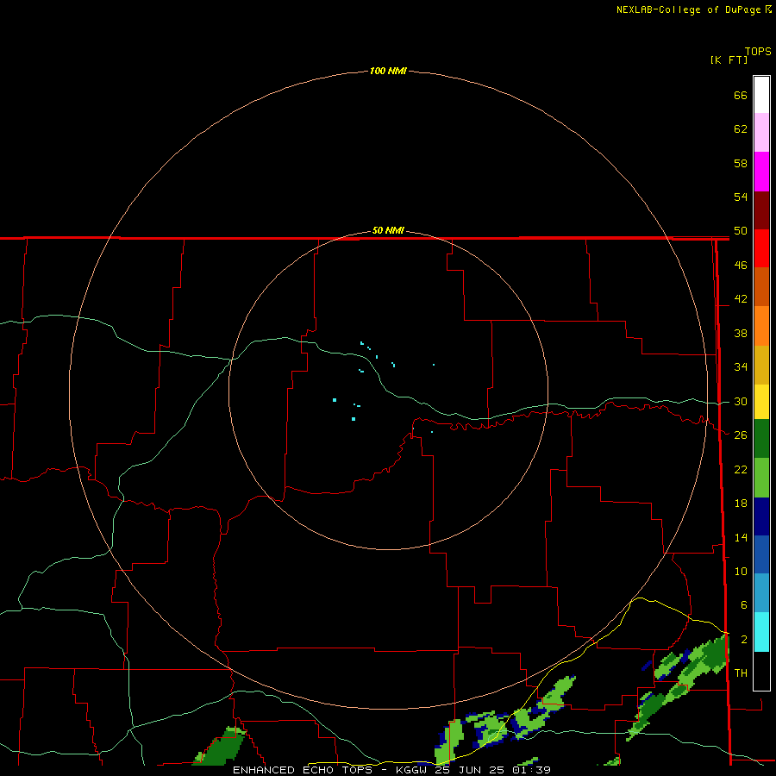Click the 14 legend value
The image size is (776, 776).
pyautogui.click(x=741, y=537)
